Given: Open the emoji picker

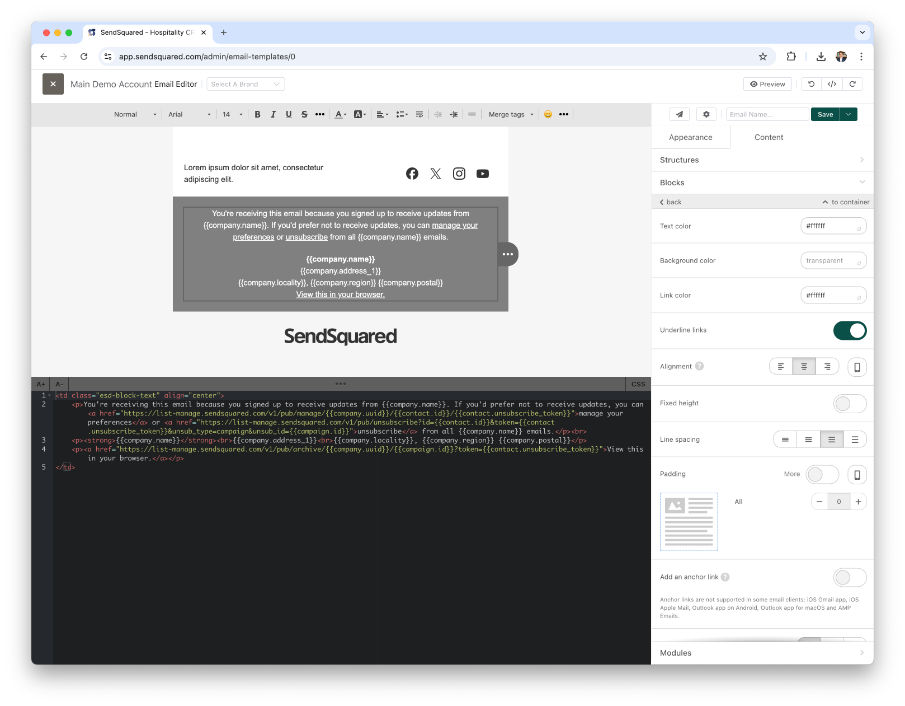Looking at the screenshot, I should (x=548, y=114).
